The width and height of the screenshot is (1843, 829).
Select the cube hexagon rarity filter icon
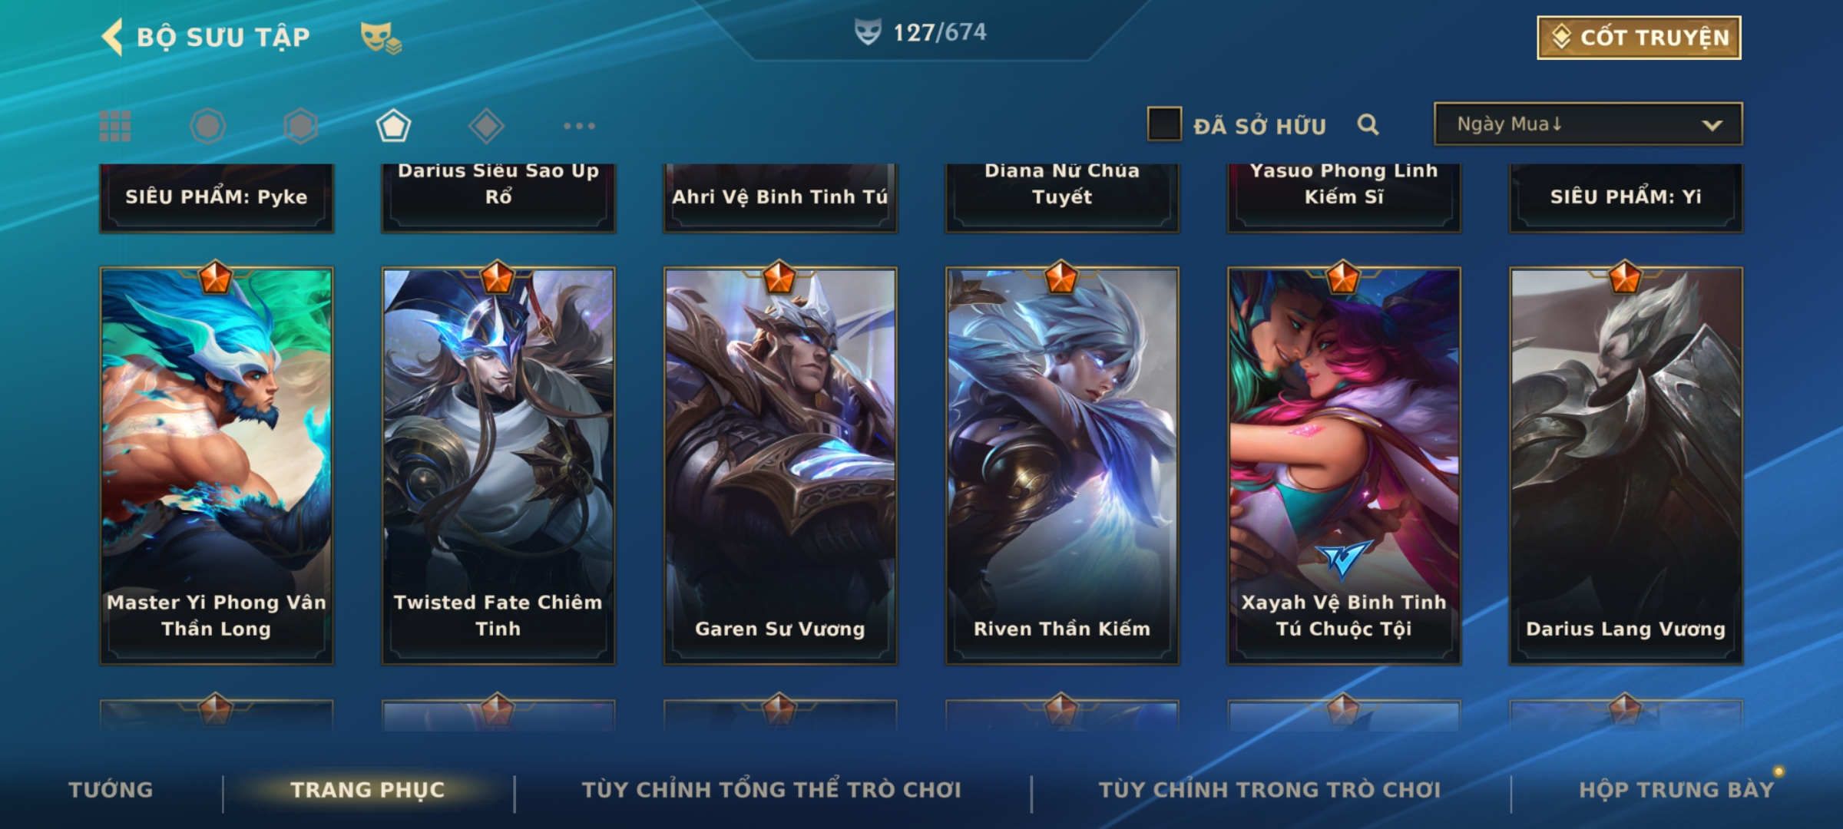[301, 126]
